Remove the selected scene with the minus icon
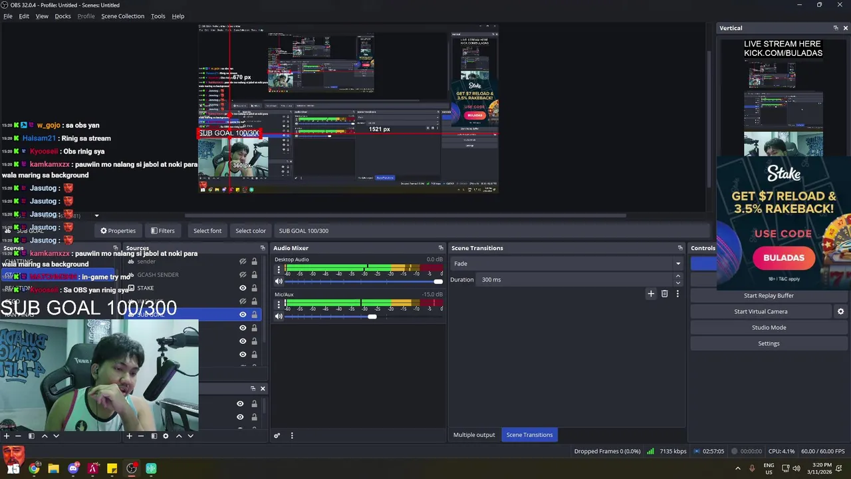 18,436
